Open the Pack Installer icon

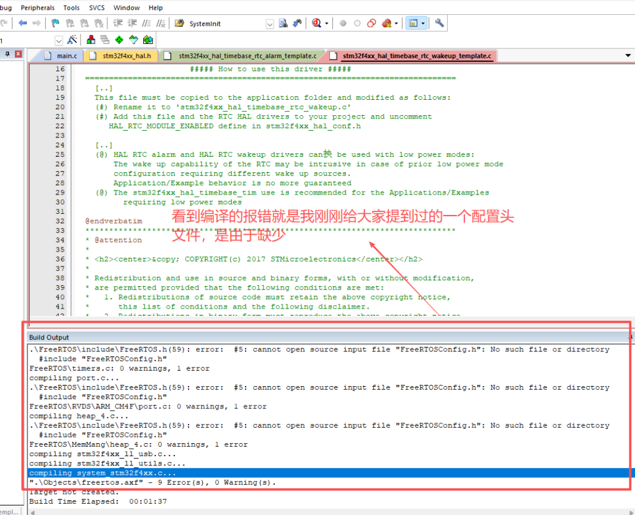point(148,40)
